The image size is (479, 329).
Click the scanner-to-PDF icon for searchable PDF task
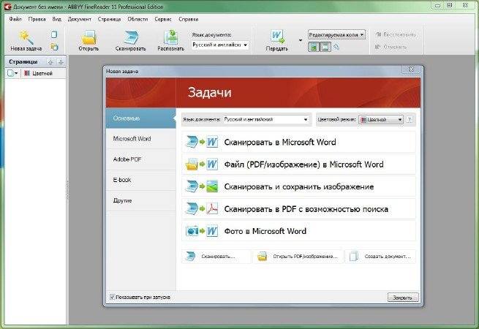tap(202, 209)
